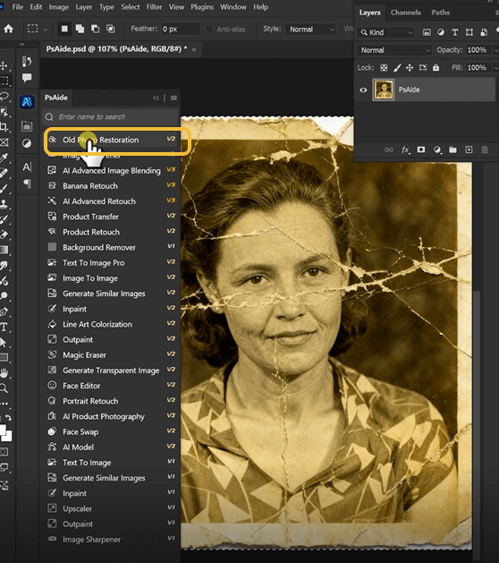Delete the layer with trash icon
Screen dimensions: 499x563
(485, 149)
